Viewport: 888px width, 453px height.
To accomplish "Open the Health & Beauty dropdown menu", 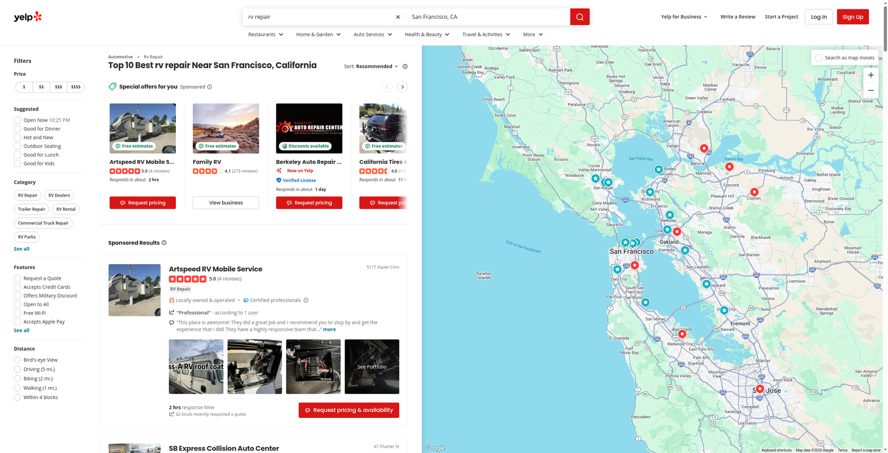I will (427, 34).
